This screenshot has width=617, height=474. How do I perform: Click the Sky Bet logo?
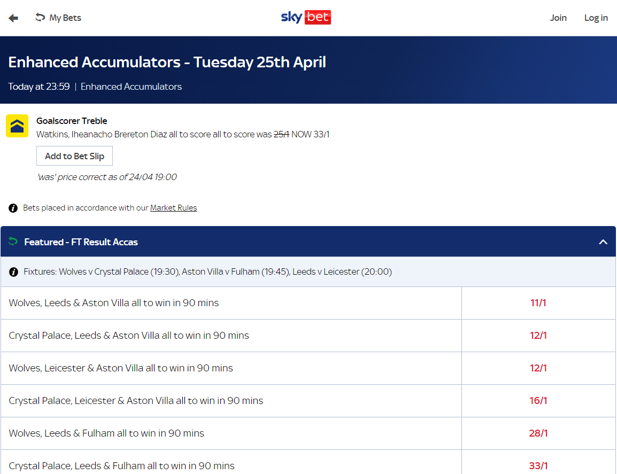[306, 17]
